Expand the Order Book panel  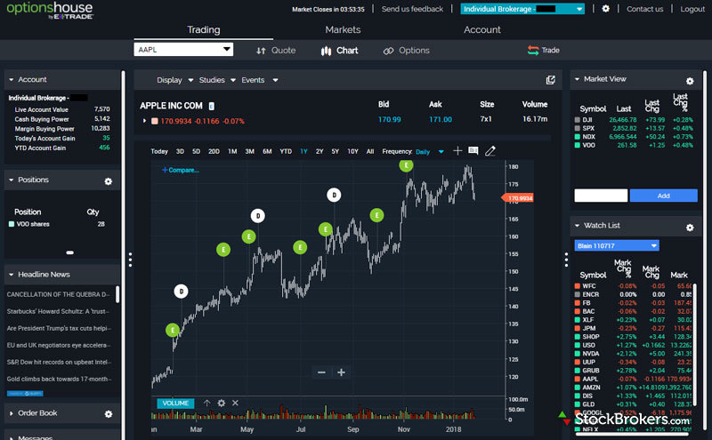(12, 413)
